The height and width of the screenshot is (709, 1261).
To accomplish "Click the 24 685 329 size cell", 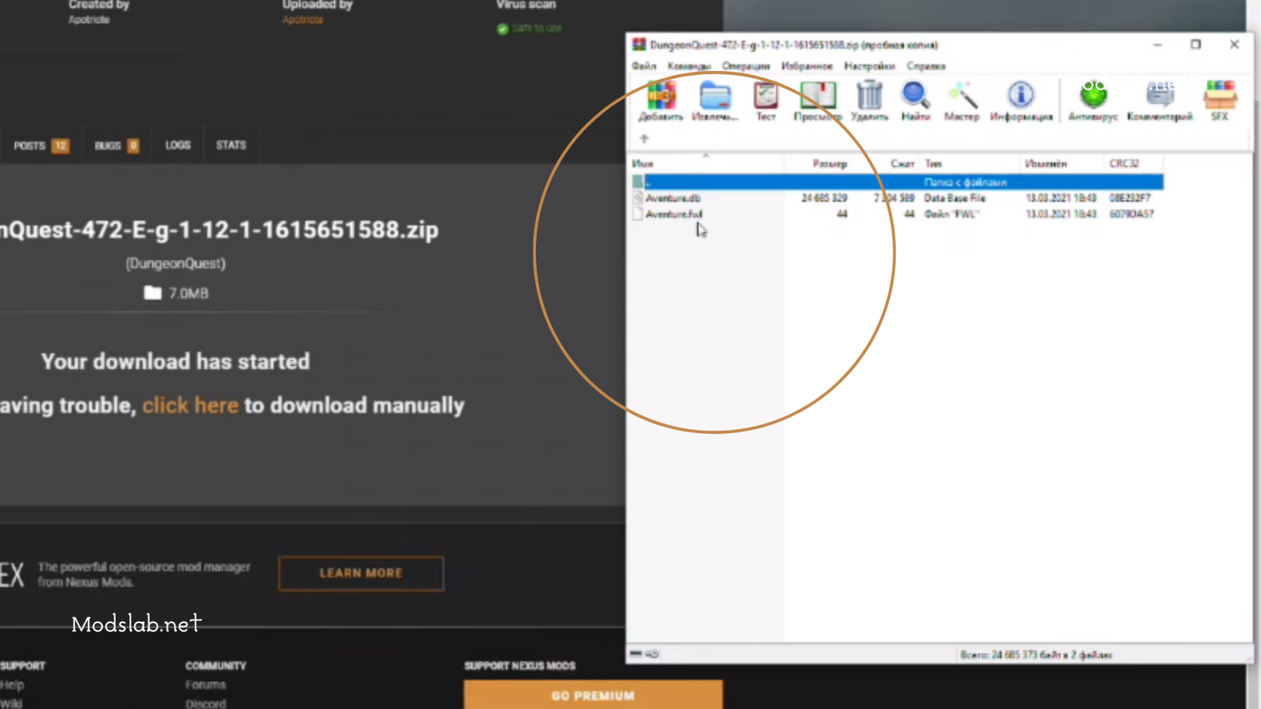I will coord(824,198).
